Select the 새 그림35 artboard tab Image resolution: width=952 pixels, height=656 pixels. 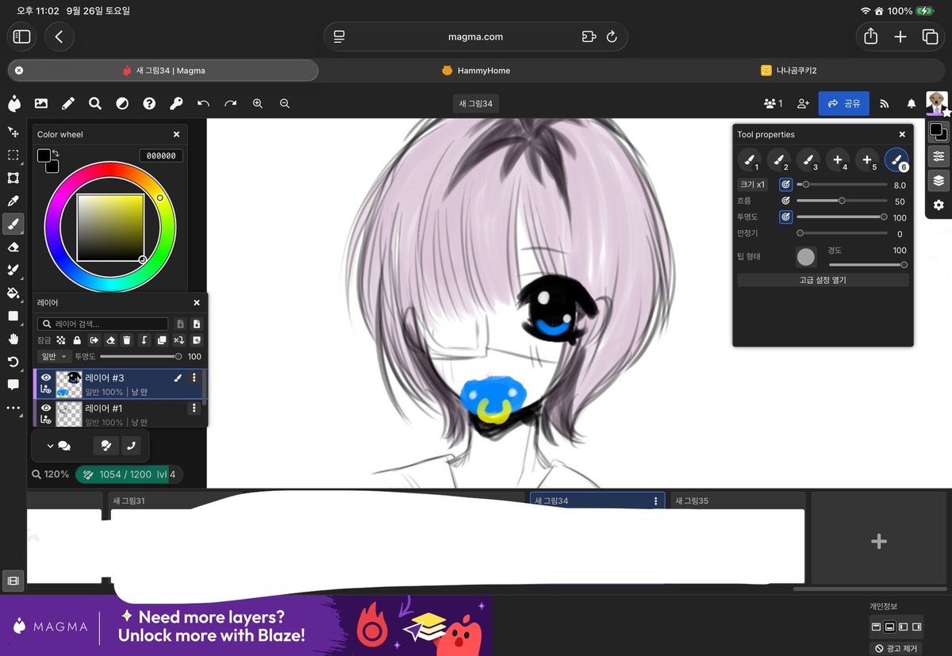738,501
